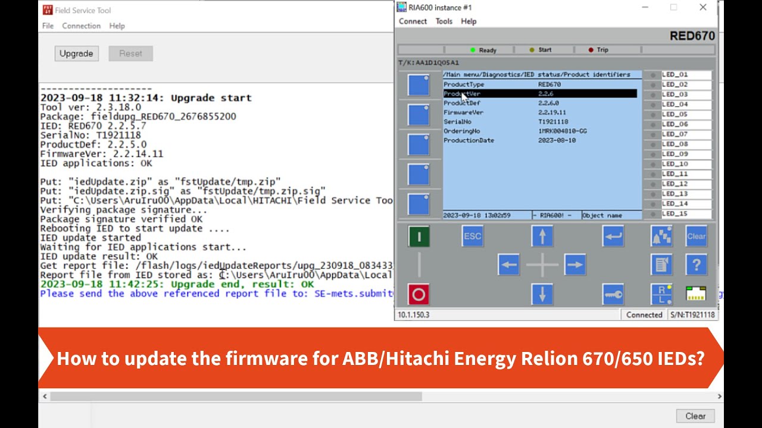Click the up arrow navigation key
Image resolution: width=762 pixels, height=428 pixels.
pos(542,236)
